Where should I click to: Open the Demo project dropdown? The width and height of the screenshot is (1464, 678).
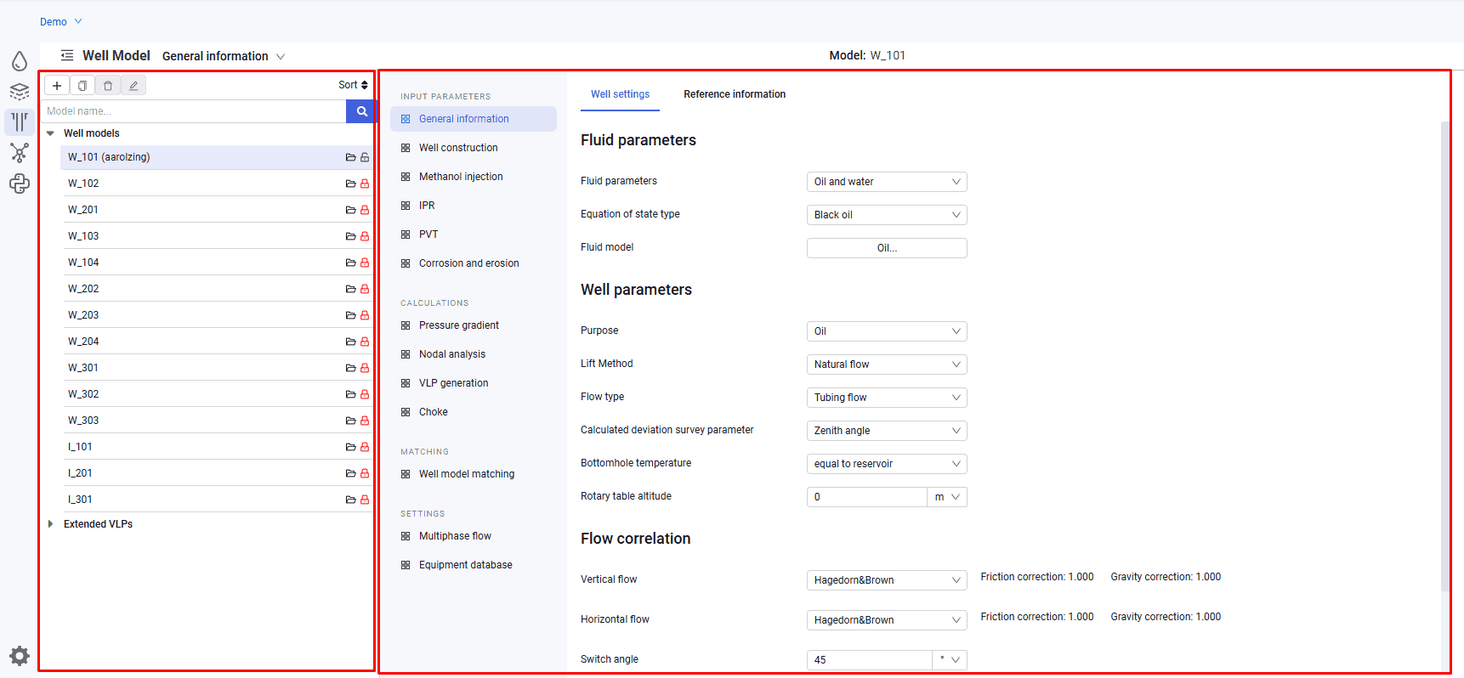[x=60, y=22]
